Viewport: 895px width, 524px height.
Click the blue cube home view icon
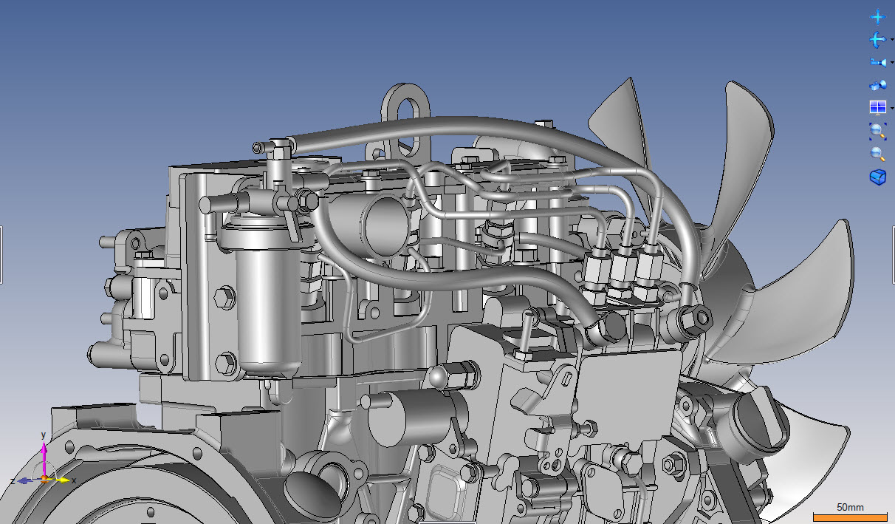point(877,177)
